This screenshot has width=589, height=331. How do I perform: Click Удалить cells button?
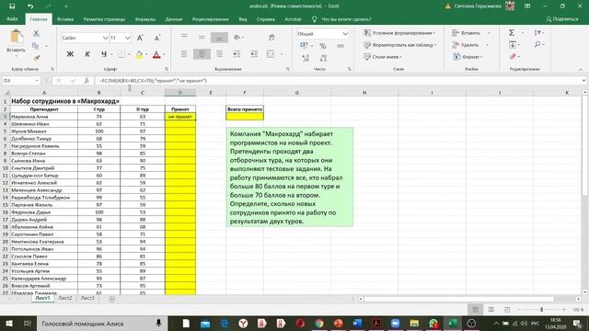tap(466, 45)
